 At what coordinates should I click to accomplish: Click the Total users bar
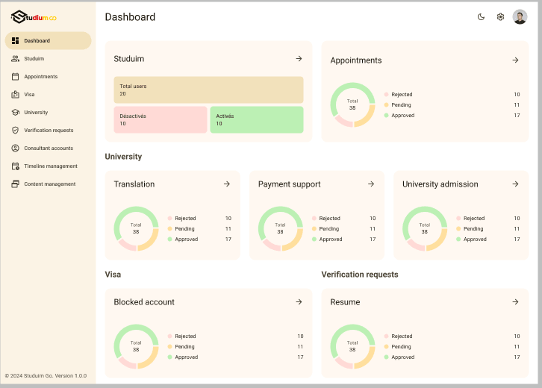point(208,90)
